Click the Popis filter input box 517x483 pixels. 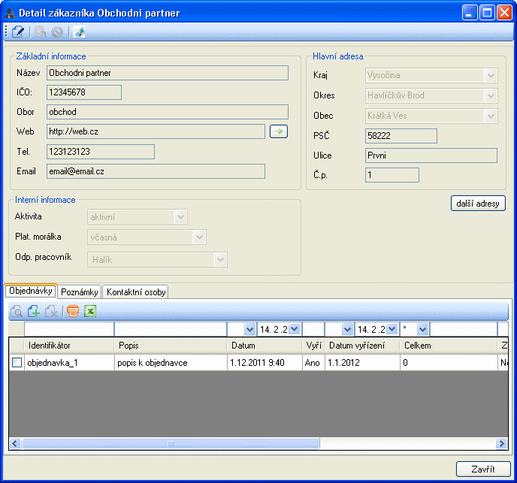pyautogui.click(x=171, y=329)
